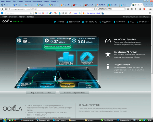Click the page vertical scrollbar
153x122 pixels.
point(152,45)
